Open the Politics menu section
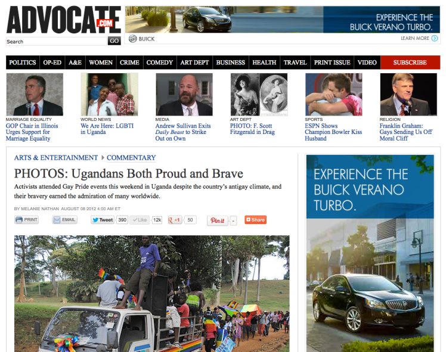The image size is (446, 352). 23,63
